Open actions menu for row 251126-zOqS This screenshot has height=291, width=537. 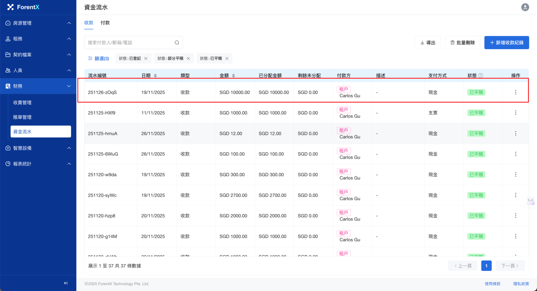pos(515,92)
